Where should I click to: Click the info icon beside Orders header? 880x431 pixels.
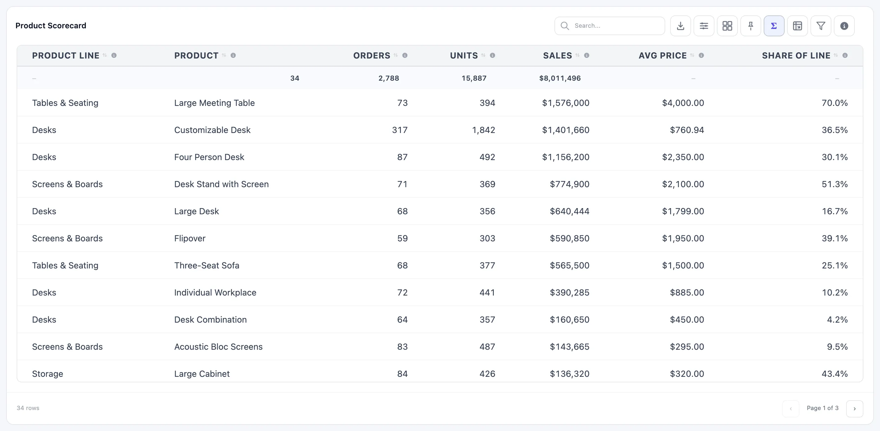click(x=405, y=55)
